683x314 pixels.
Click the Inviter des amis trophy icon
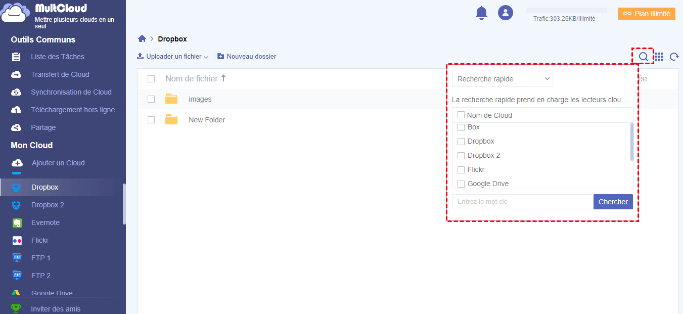pos(16,308)
